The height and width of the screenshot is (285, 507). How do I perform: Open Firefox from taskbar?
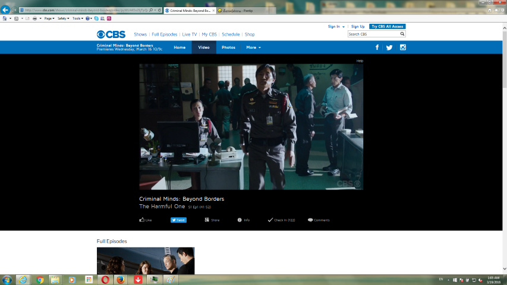point(121,280)
